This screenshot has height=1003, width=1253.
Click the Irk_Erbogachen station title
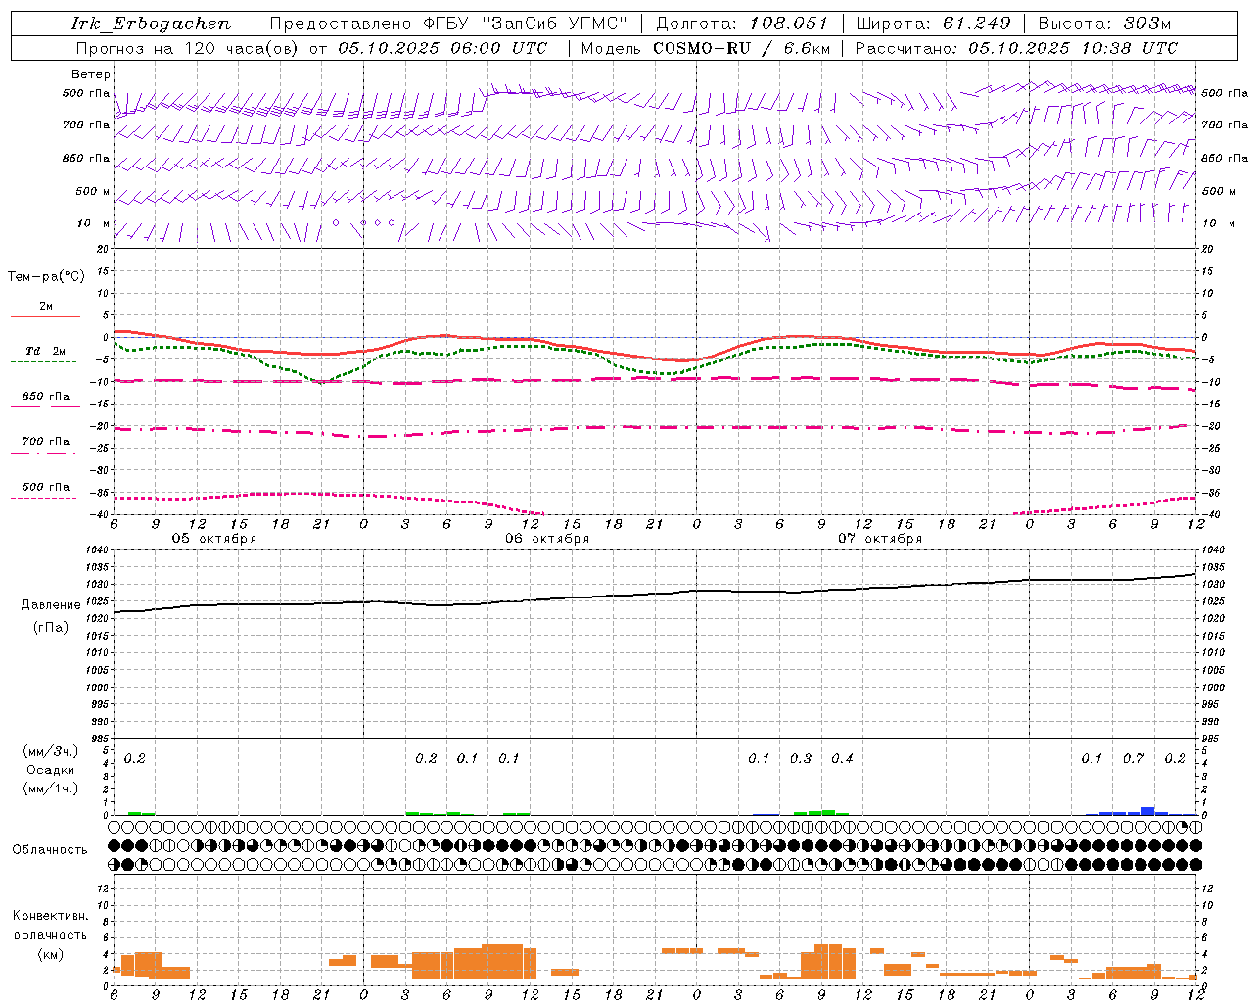pos(152,24)
